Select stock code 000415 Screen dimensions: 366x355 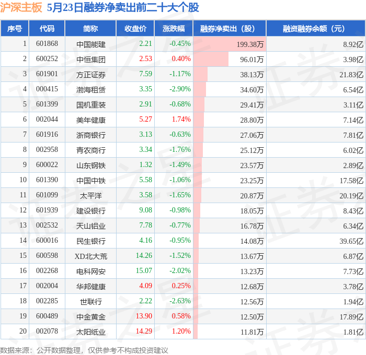click(47, 89)
